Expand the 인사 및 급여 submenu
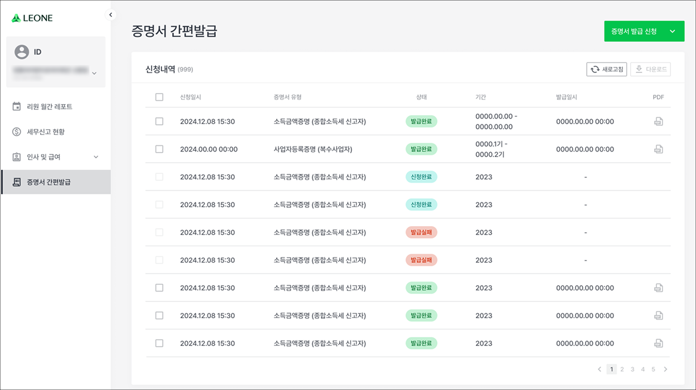Viewport: 696px width, 390px height. coord(95,157)
